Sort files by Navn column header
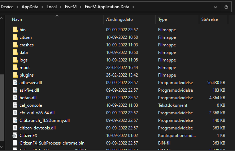This screenshot has height=151, width=235. tap(17, 19)
